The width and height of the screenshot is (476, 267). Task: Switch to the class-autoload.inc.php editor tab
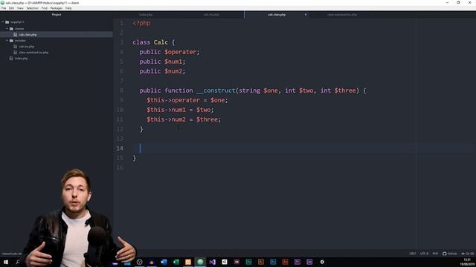[x=342, y=15]
